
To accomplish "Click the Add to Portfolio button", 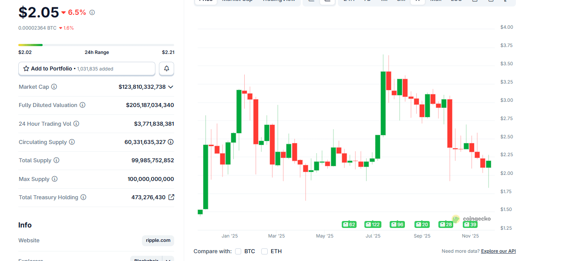I will click(x=87, y=69).
